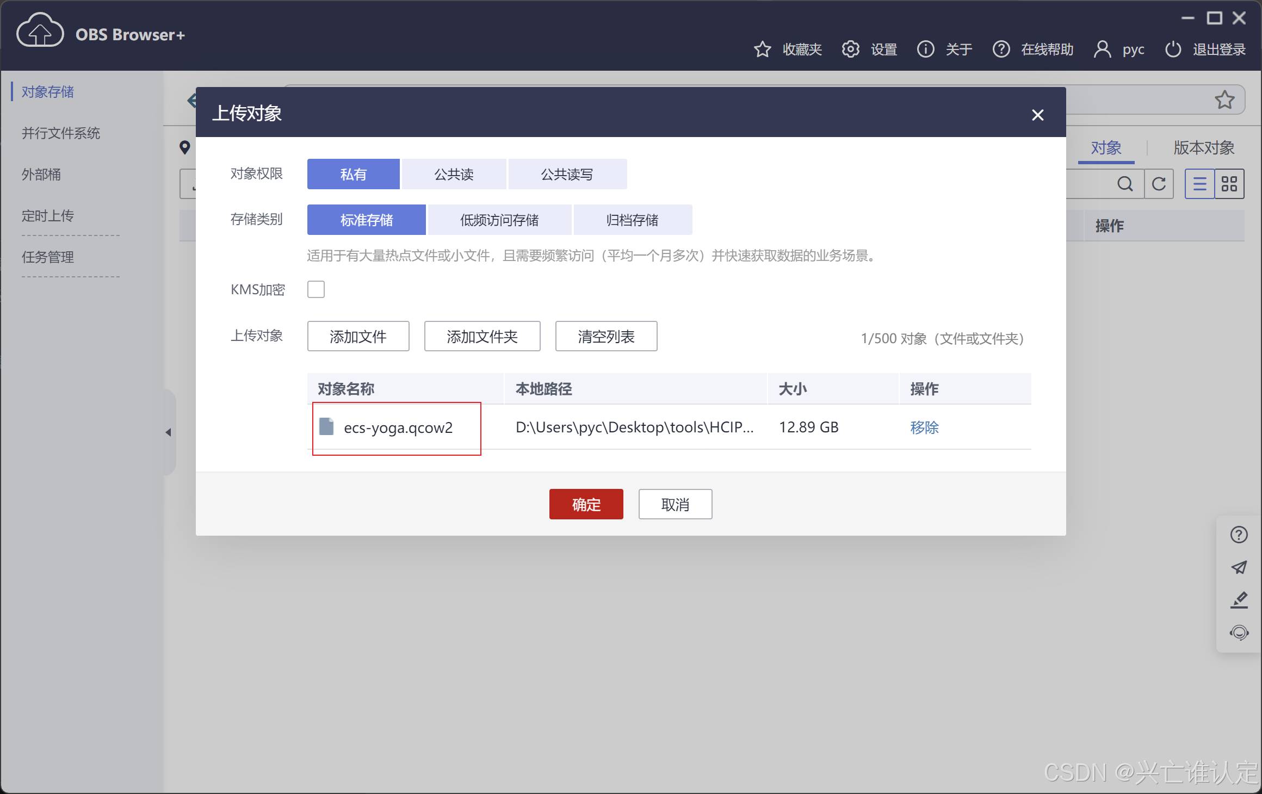Choose 归档存储 storage class
Image resolution: width=1262 pixels, height=794 pixels.
pyautogui.click(x=633, y=220)
